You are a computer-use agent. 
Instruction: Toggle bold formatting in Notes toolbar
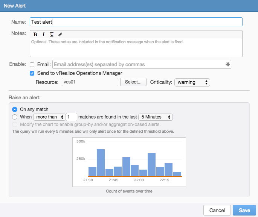35,34
